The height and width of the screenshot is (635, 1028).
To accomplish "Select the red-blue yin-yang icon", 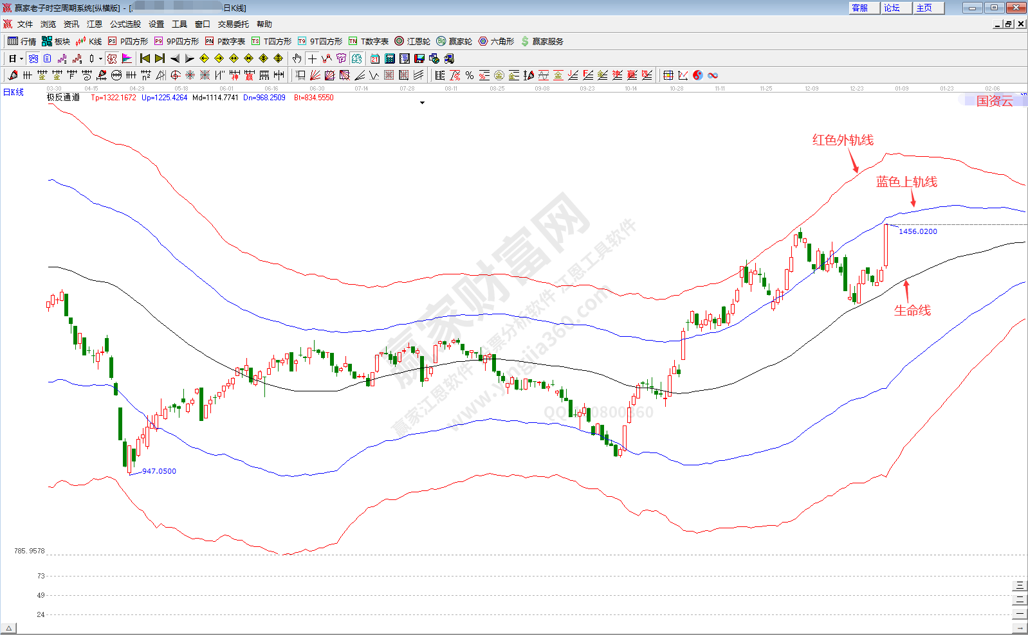I will coord(698,75).
